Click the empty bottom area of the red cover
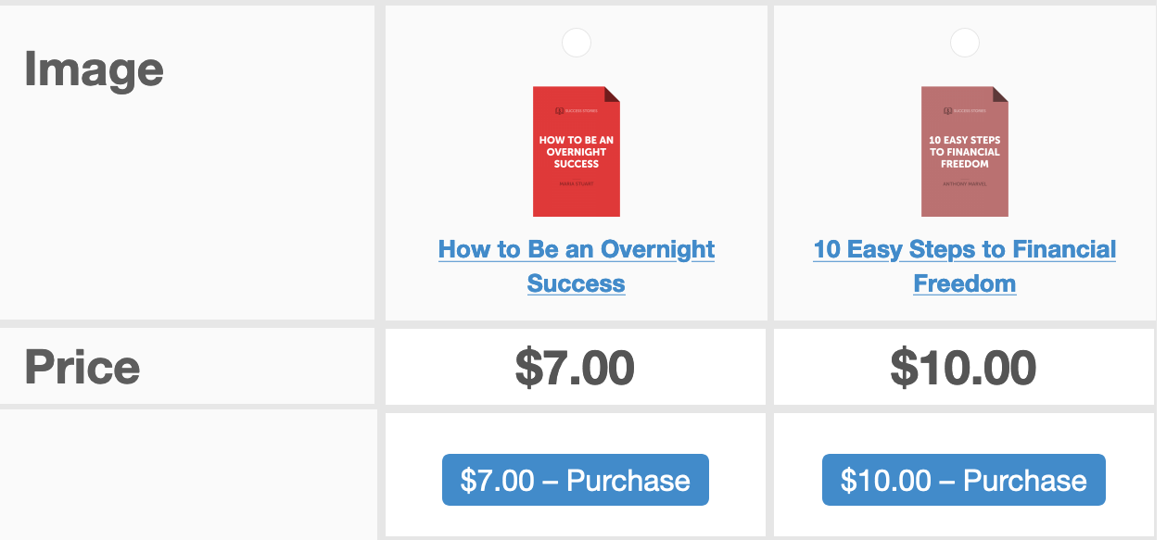 [576, 203]
